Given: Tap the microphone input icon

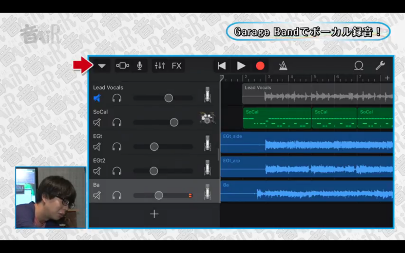Looking at the screenshot, I should click(140, 66).
